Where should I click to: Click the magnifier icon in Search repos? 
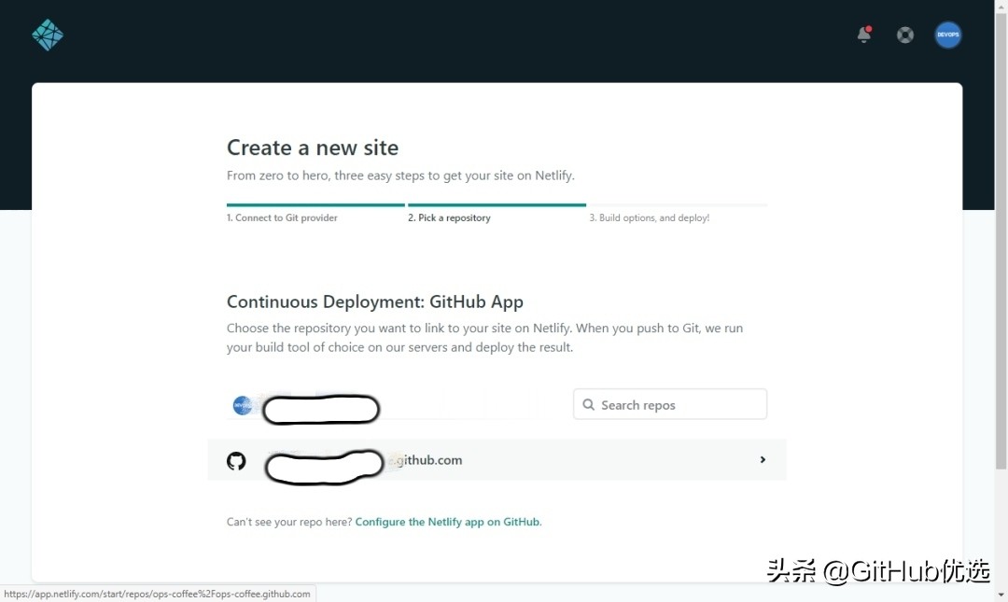(x=589, y=404)
